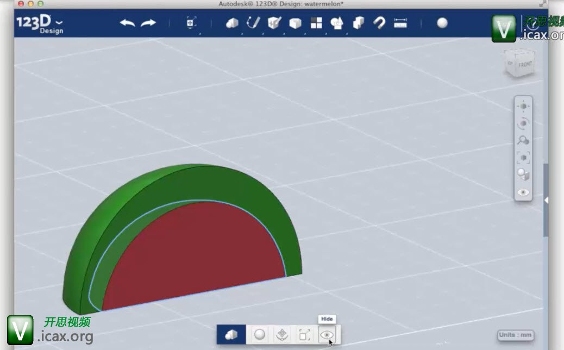Zoom window with the green button
The width and height of the screenshot is (564, 350).
click(40, 4)
